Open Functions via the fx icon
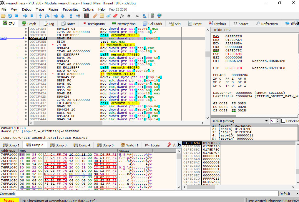The height and width of the screenshot is (202, 299). (x=122, y=16)
